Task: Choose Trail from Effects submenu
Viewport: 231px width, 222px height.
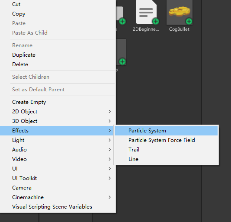Action: [x=166, y=150]
